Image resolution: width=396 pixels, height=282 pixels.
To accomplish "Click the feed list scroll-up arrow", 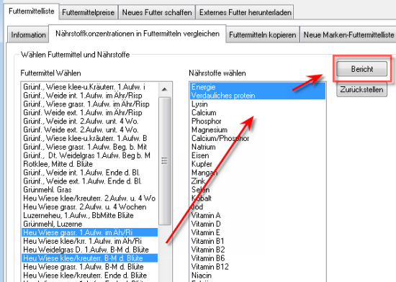I will [x=164, y=89].
